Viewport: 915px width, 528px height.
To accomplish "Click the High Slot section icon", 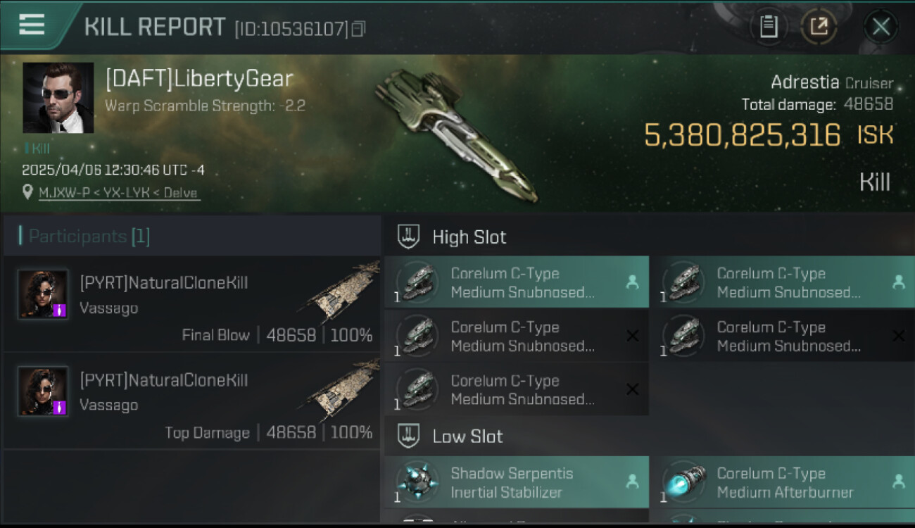I will 408,237.
